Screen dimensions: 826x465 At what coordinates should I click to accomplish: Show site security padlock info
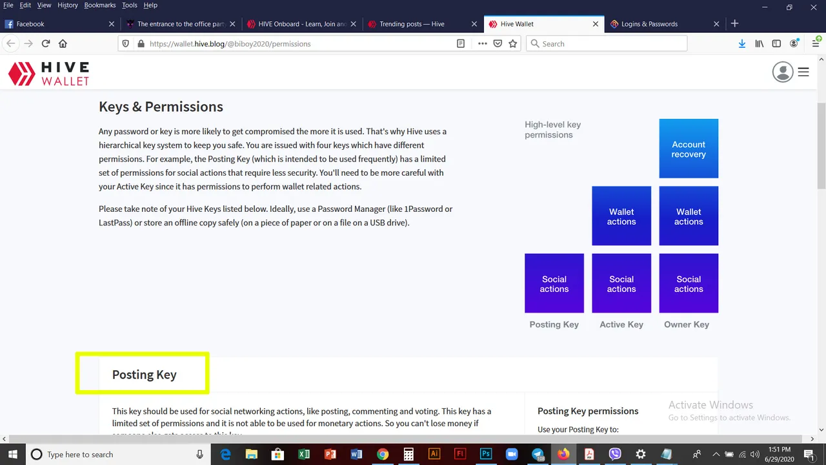point(141,44)
